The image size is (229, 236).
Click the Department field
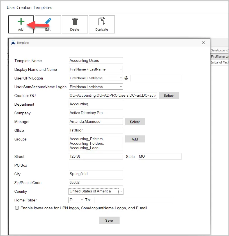pos(96,104)
